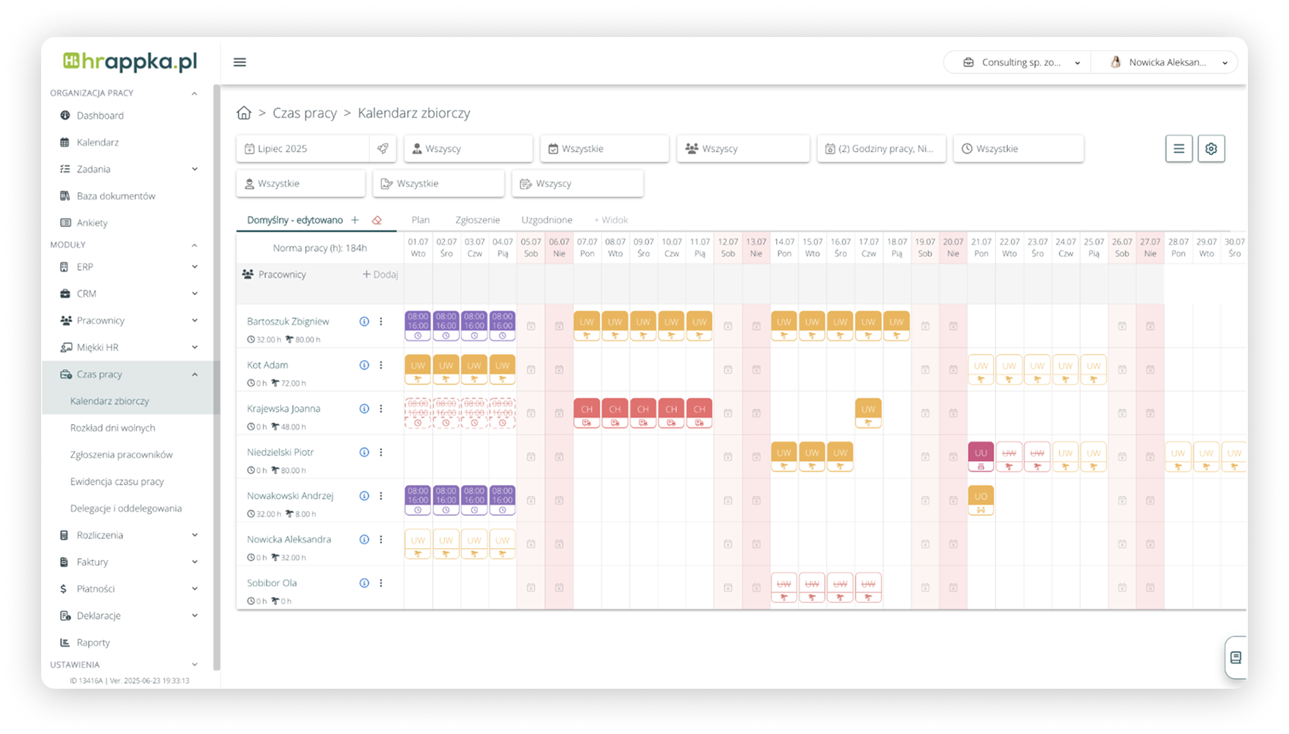1289x734 pixels.
Task: Add new view with plus icon
Action: 355,220
